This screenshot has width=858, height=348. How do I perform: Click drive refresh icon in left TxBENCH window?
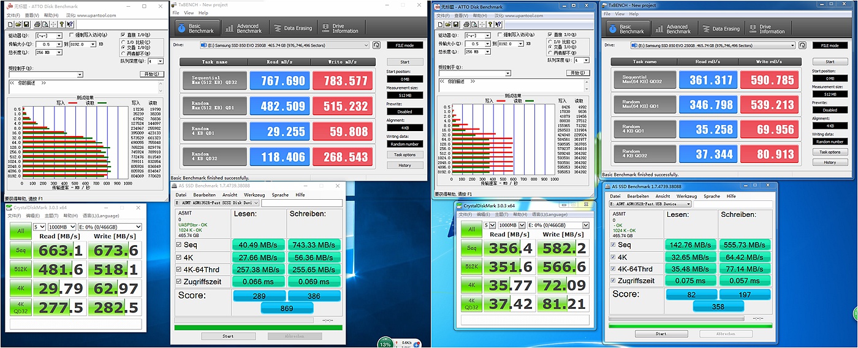(x=376, y=45)
